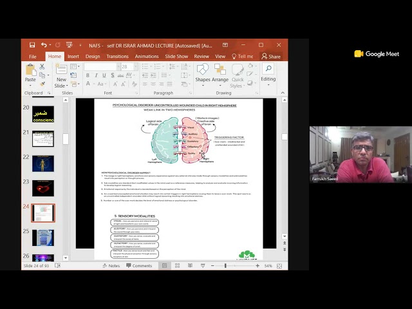412x309 pixels.
Task: Open the Comments pane button
Action: pos(139,266)
